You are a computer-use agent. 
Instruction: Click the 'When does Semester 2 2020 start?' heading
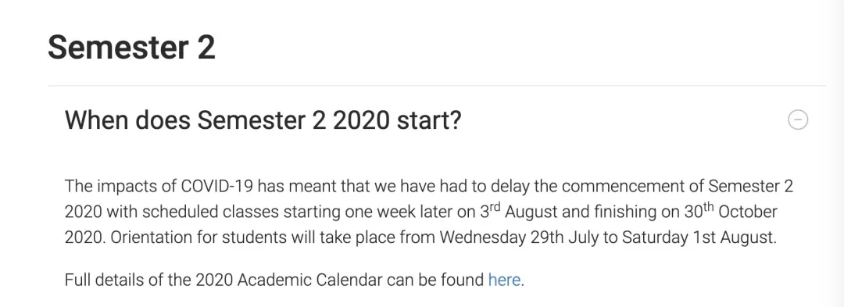pyautogui.click(x=263, y=120)
